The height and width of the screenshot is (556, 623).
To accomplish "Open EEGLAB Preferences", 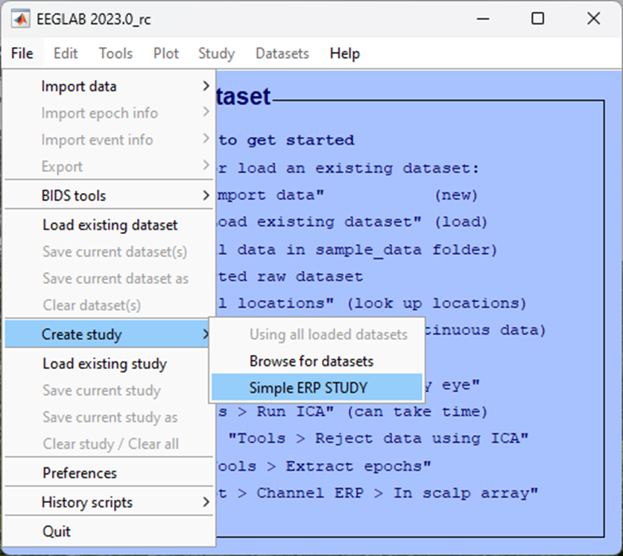I will point(79,473).
